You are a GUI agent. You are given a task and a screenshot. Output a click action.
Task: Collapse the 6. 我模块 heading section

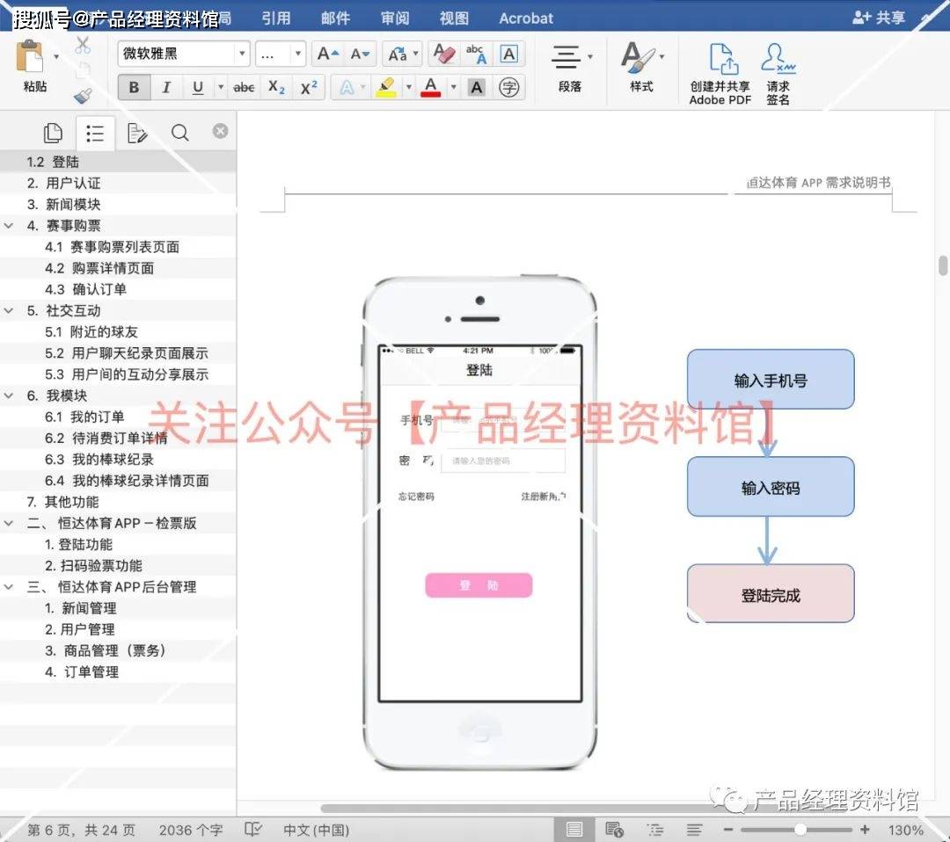click(x=9, y=396)
